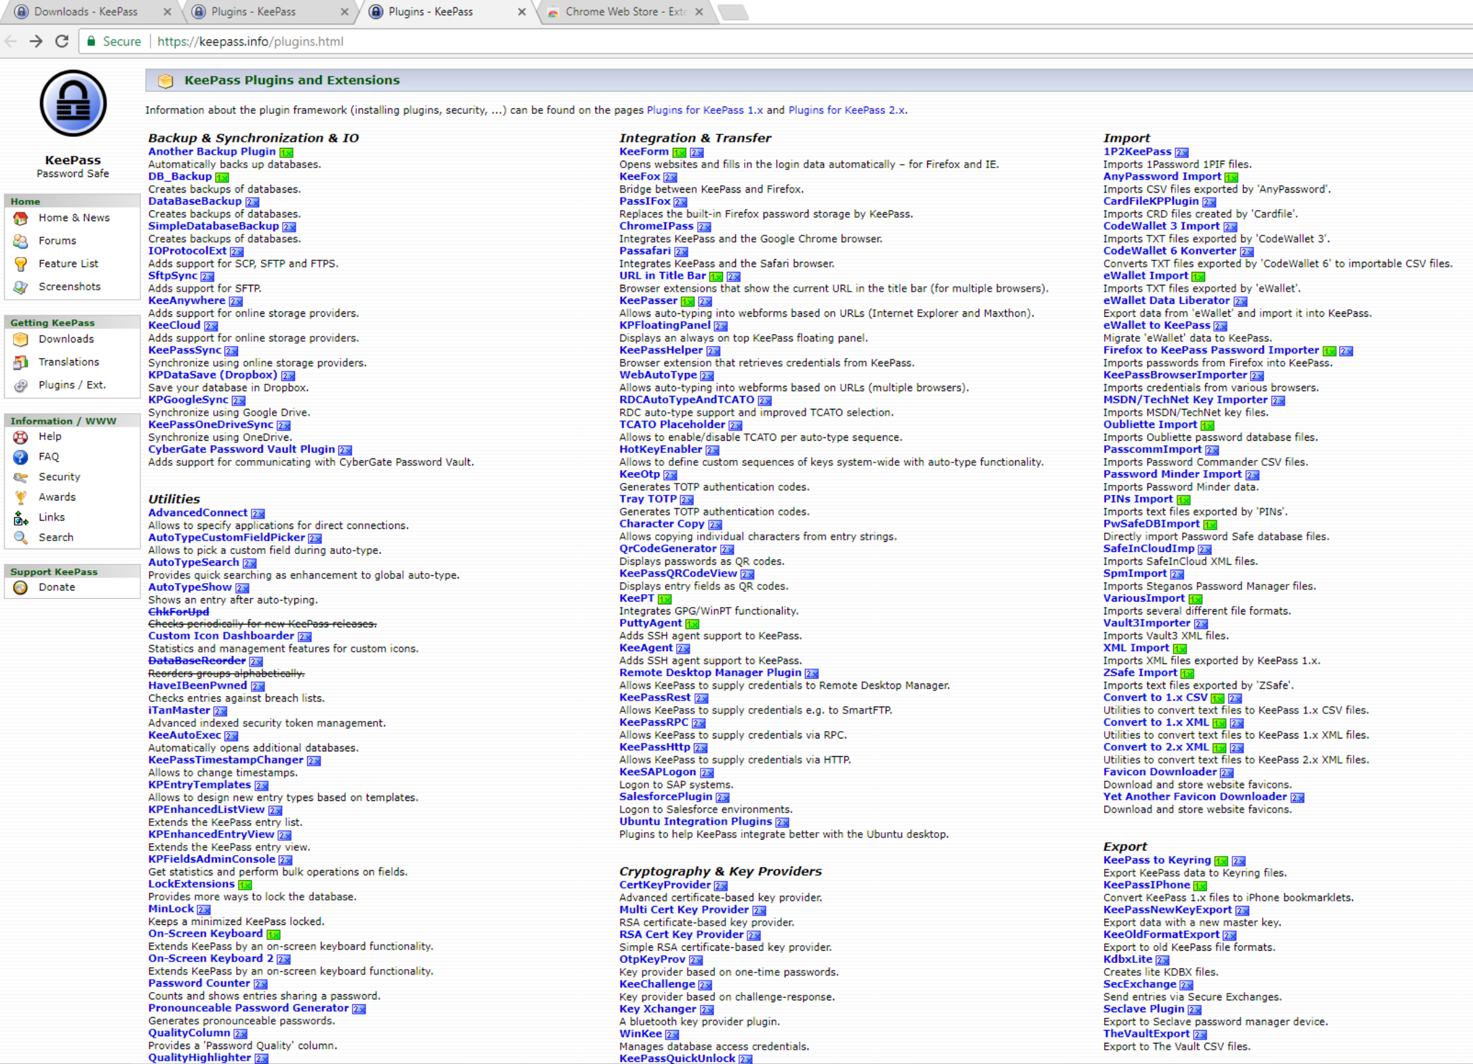Open the Favicon Downloader plugin page
The width and height of the screenshot is (1473, 1064).
(1160, 772)
